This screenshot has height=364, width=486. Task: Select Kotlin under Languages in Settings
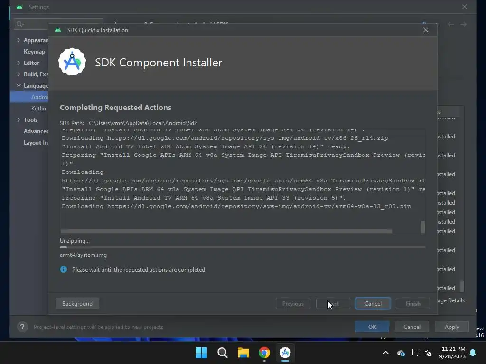(38, 109)
